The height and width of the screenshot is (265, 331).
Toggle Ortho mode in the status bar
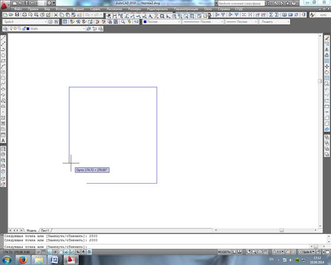click(49, 252)
